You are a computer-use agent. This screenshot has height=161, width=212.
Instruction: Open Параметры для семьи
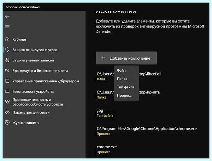coord(31,112)
